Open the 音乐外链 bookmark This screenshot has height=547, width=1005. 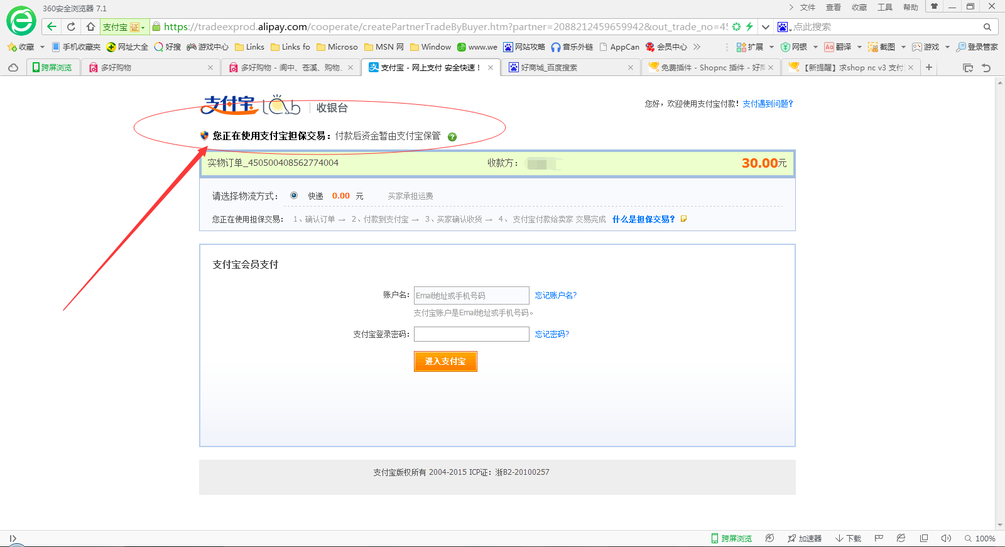tap(572, 47)
